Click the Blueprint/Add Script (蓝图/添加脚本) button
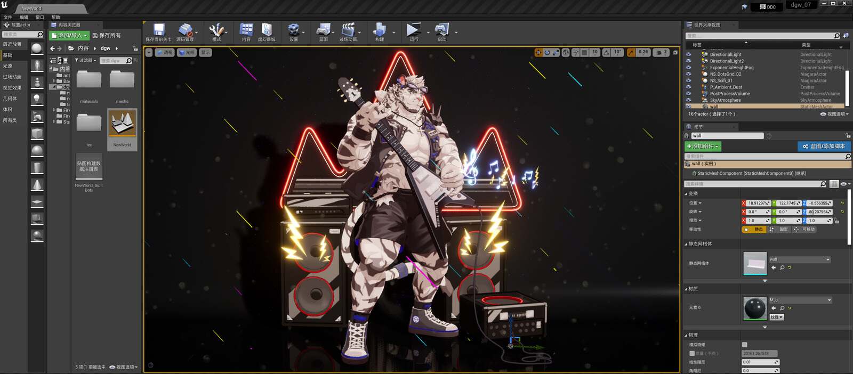The width and height of the screenshot is (853, 374). click(824, 146)
